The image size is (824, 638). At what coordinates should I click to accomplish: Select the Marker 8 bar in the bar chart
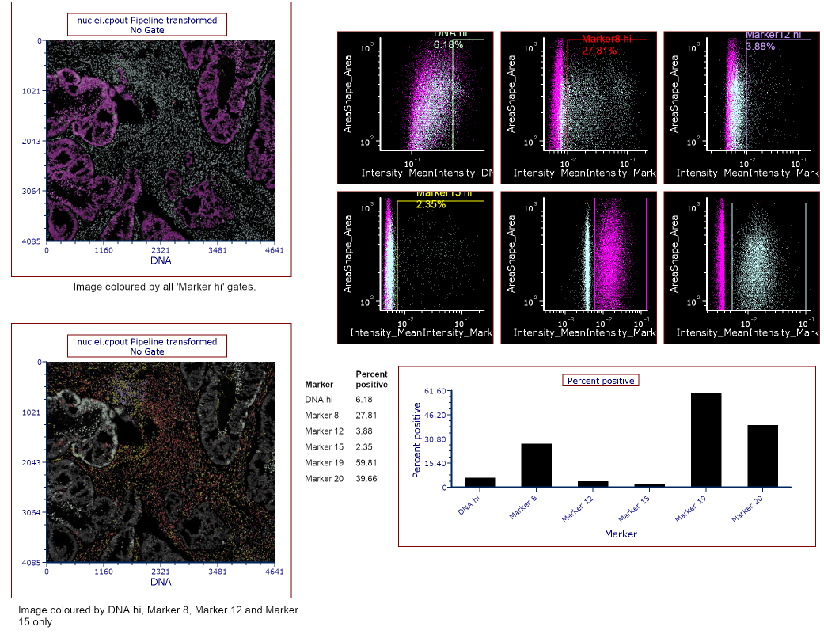point(536,465)
